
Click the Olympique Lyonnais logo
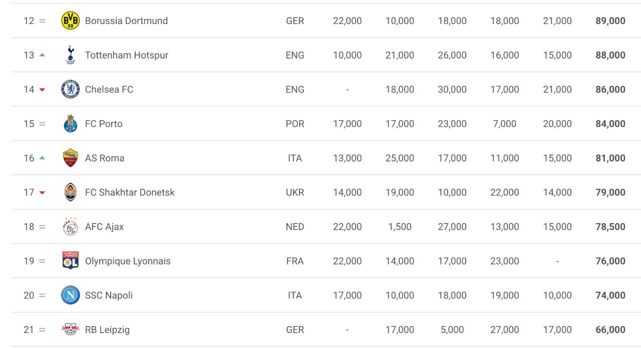click(70, 261)
